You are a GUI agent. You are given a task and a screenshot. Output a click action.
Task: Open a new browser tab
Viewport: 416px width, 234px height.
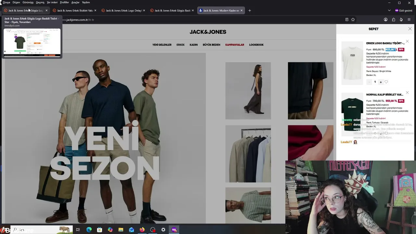click(250, 10)
